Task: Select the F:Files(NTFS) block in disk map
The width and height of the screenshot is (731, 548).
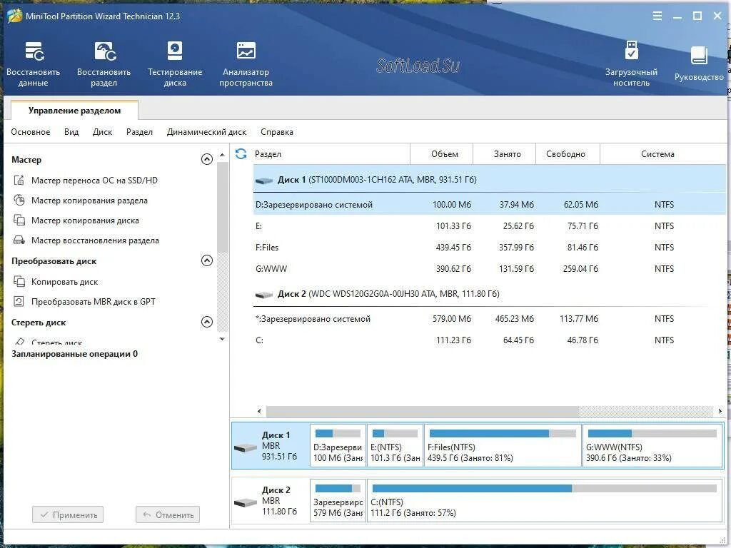Action: [503, 445]
